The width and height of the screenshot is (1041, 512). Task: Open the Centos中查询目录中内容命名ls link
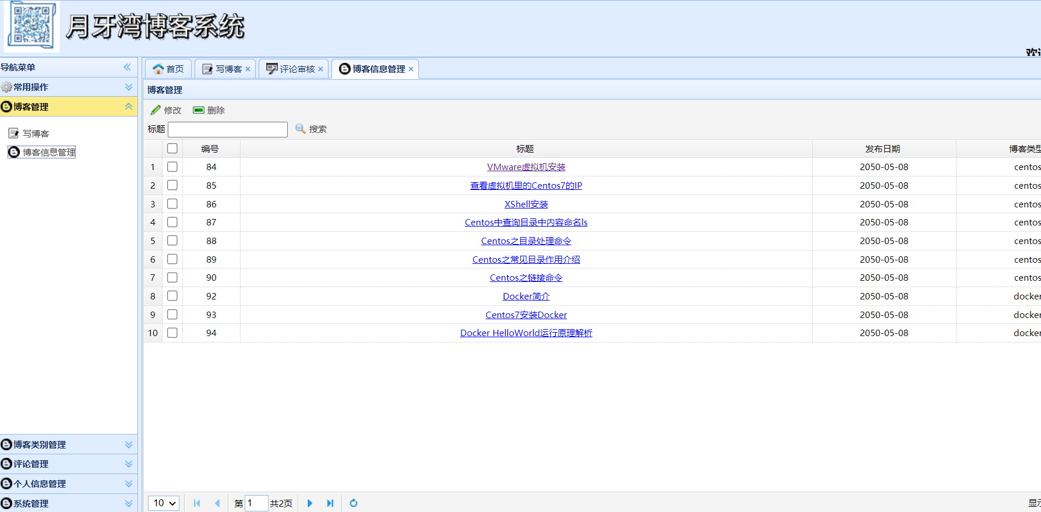[x=526, y=222]
